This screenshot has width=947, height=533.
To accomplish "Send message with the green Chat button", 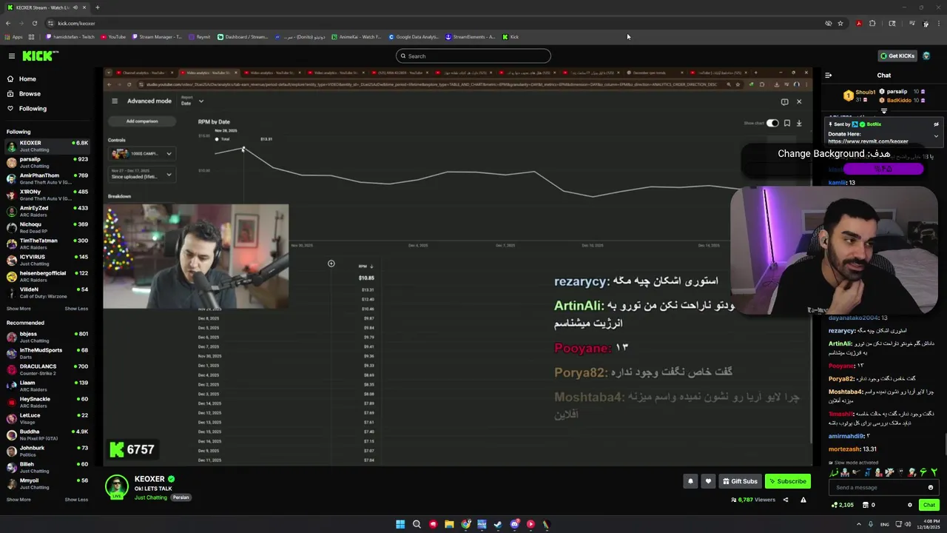I will pyautogui.click(x=929, y=505).
